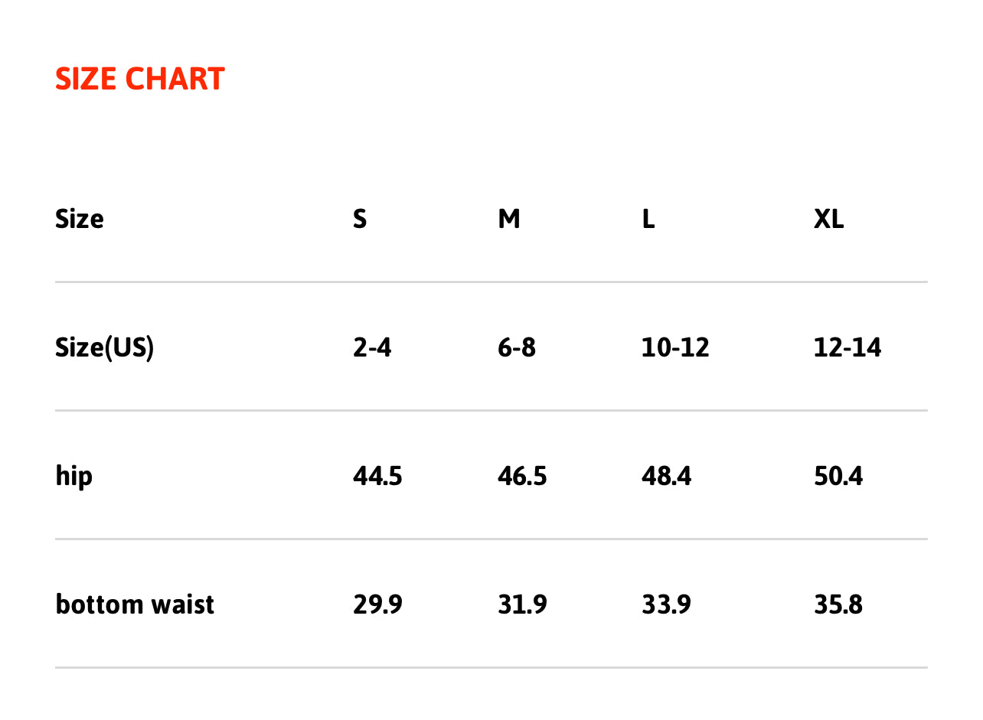Click the XL size column header
The height and width of the screenshot is (720, 983).
coord(829,220)
